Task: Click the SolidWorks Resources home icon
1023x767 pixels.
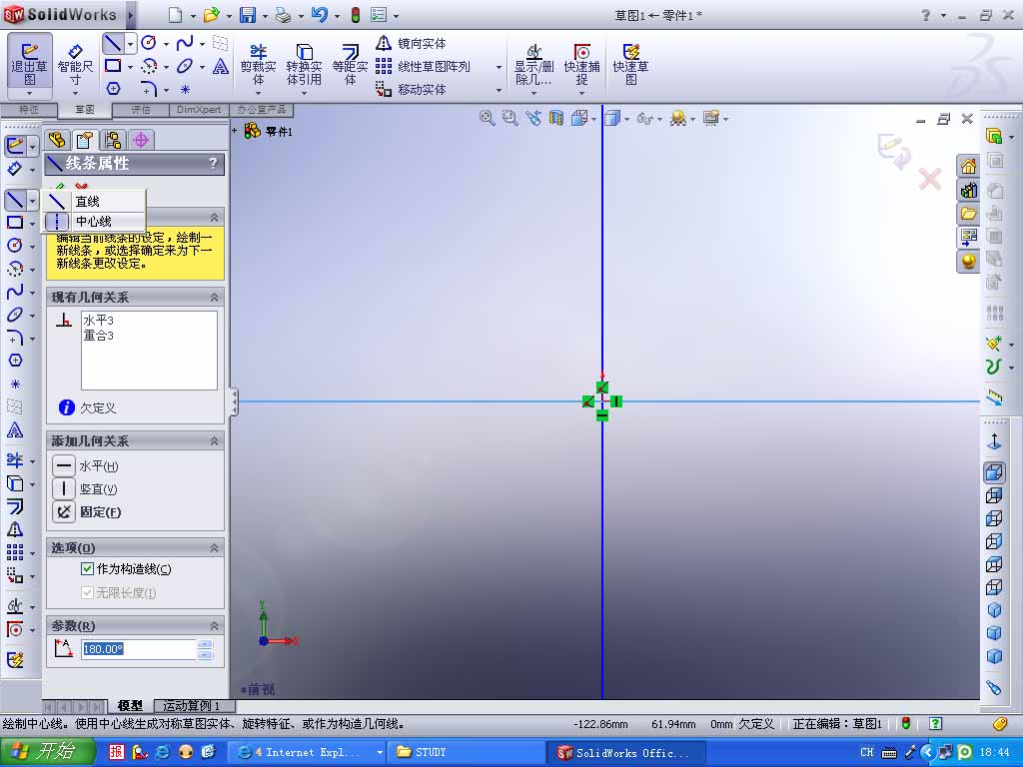Action: click(968, 167)
